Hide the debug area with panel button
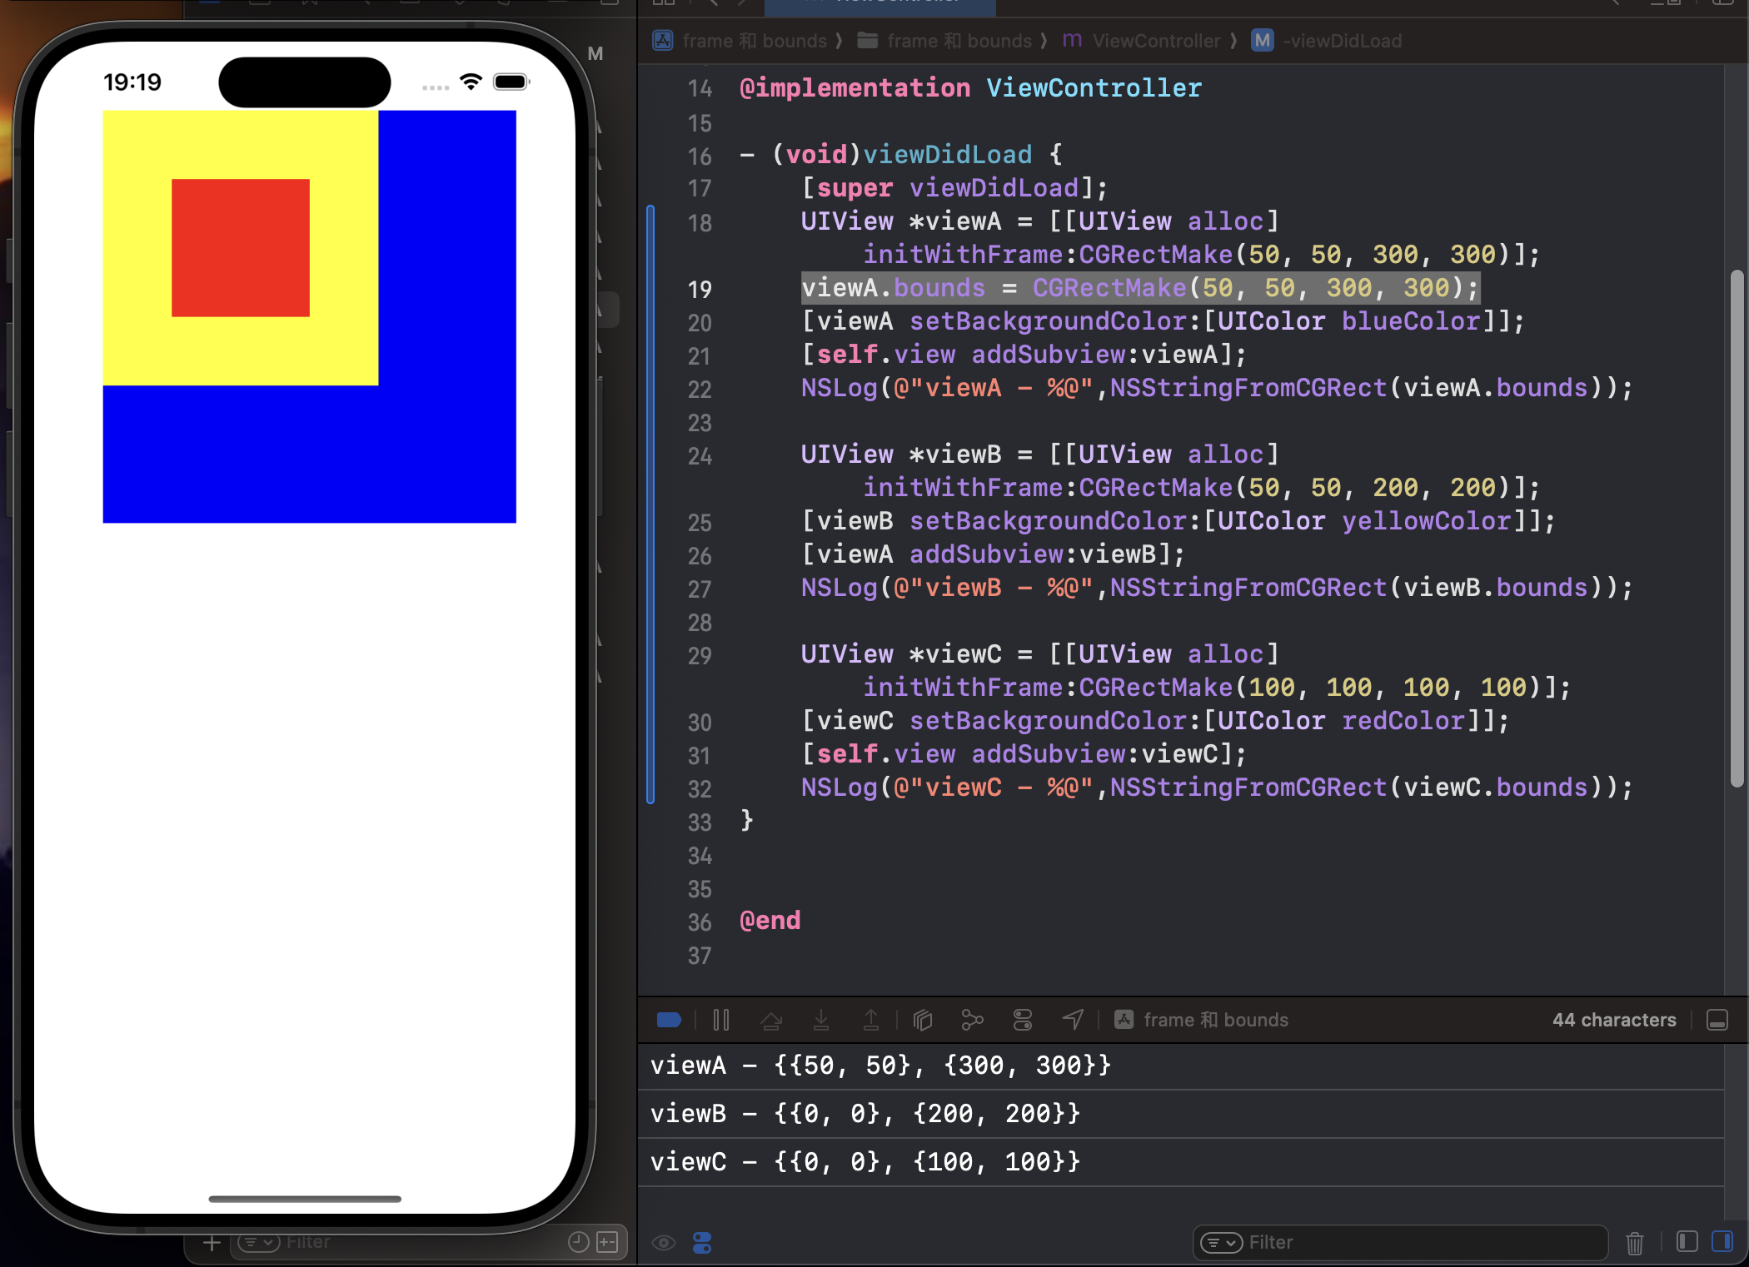 pos(1717,1020)
